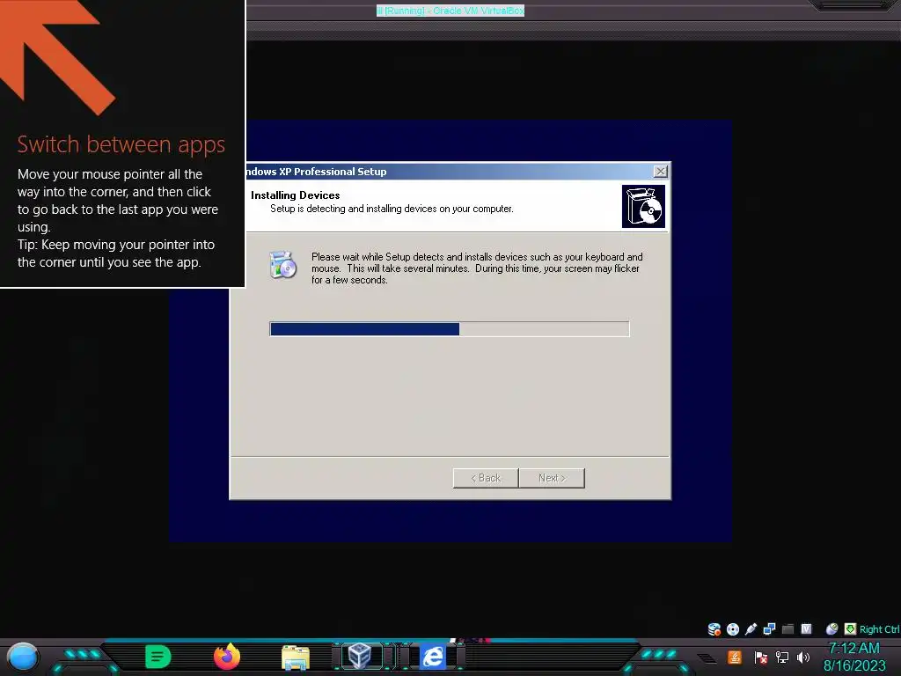The height and width of the screenshot is (676, 901).
Task: Open the VirtualBox USB devices status icon
Action: coord(751,629)
